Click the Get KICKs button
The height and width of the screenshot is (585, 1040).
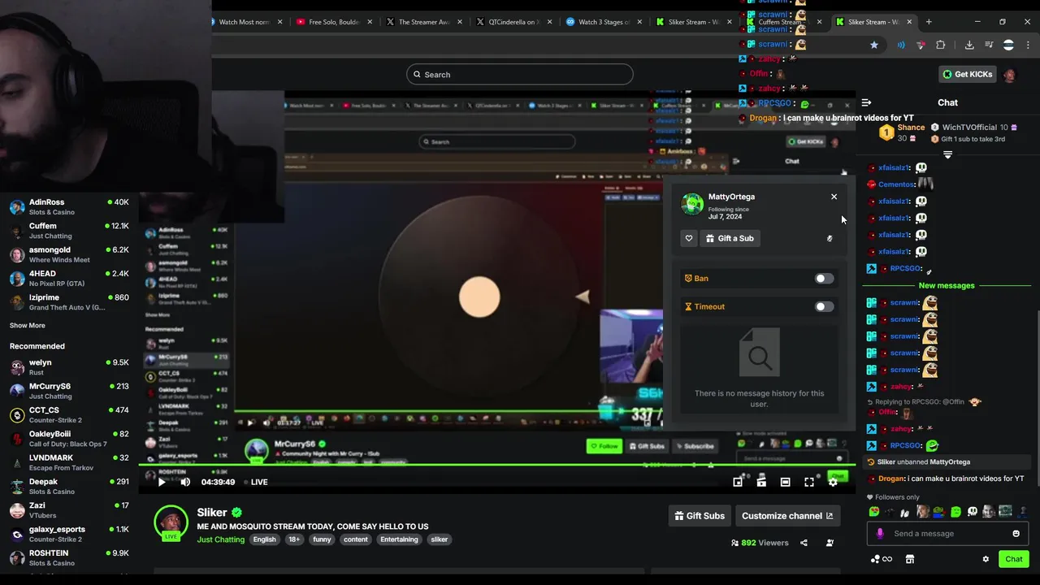[x=968, y=74]
